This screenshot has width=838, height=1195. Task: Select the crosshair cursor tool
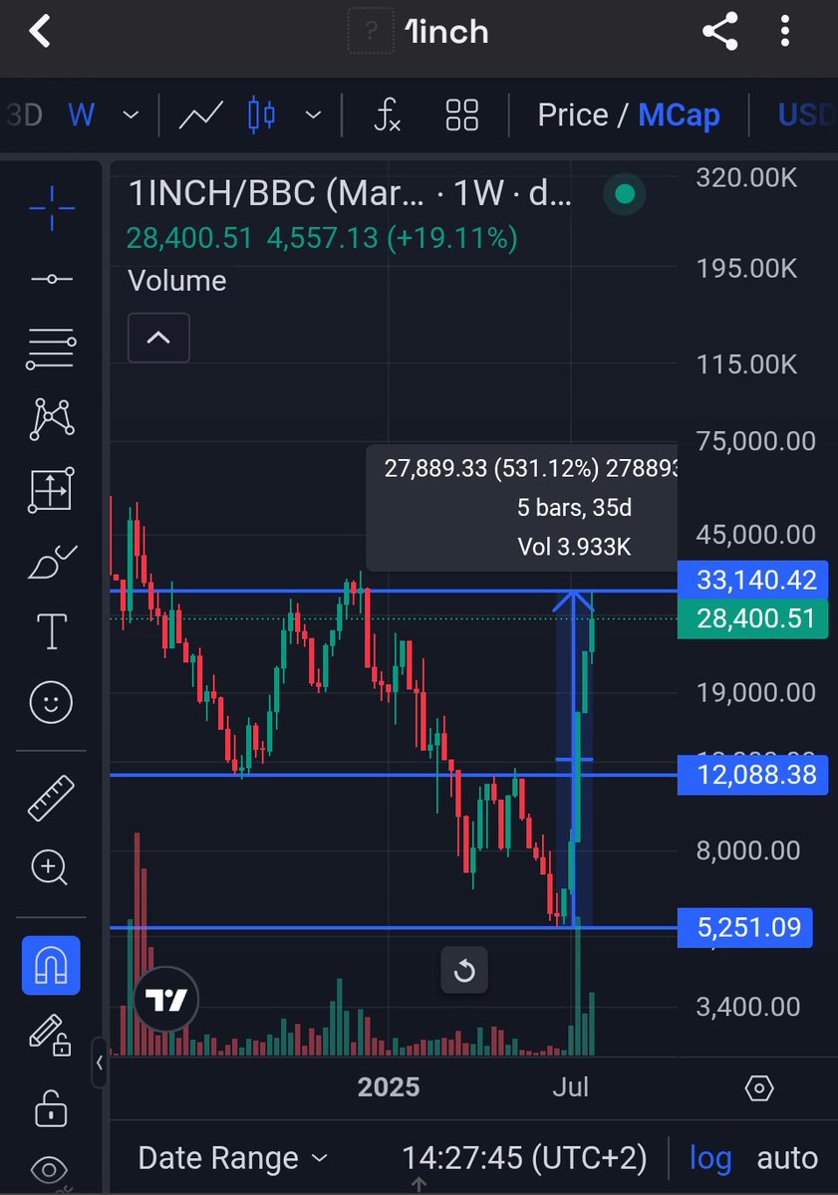coord(52,208)
